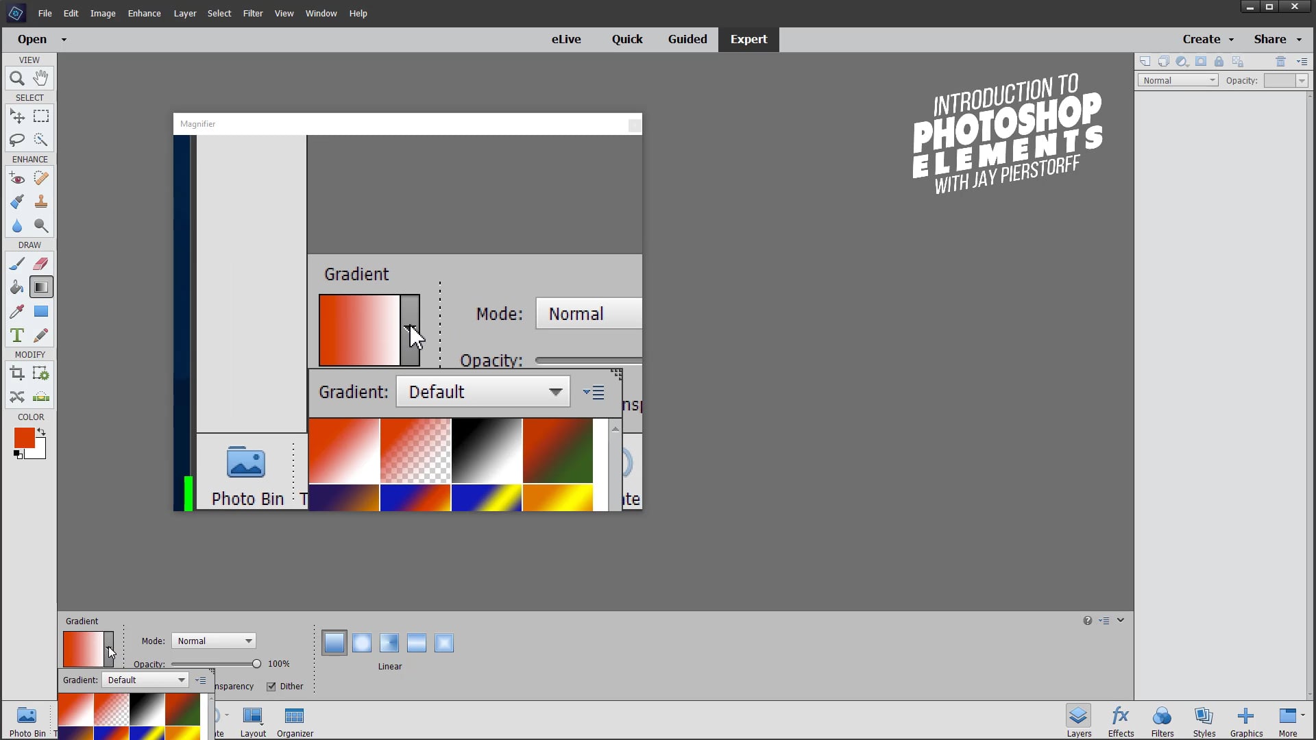Click the foreground color swatch
Viewport: 1316px width, 740px height.
(24, 439)
